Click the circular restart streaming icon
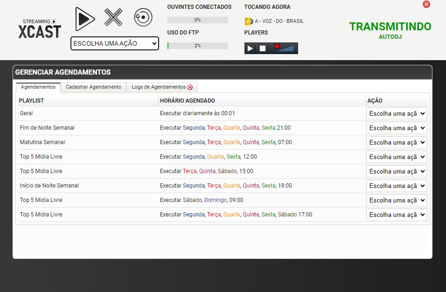446x292 pixels. [x=143, y=18]
